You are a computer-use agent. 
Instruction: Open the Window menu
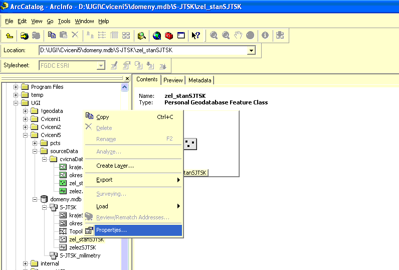coord(84,21)
